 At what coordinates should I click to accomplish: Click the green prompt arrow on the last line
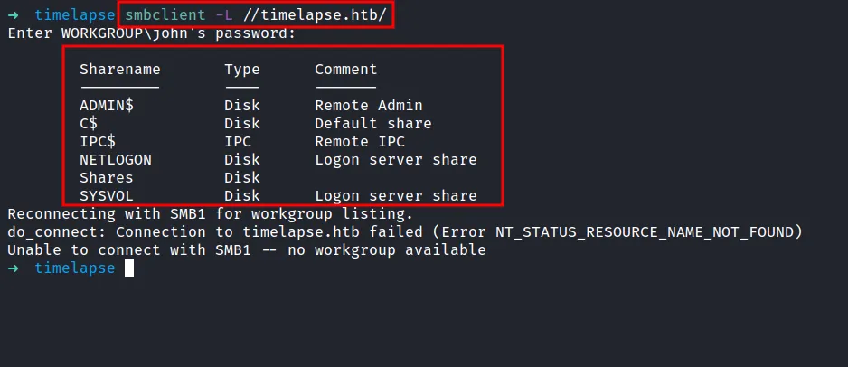coord(14,268)
